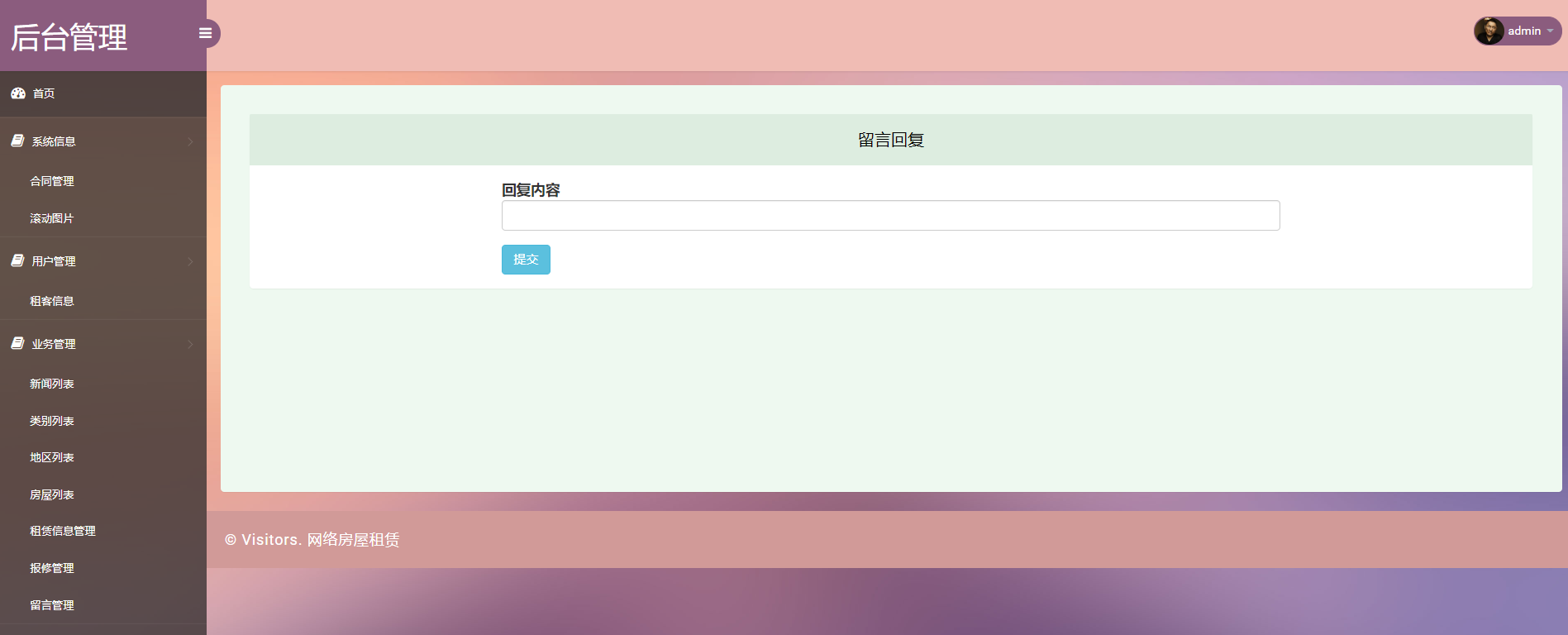Open 房屋列表 in the sidebar

(x=52, y=494)
